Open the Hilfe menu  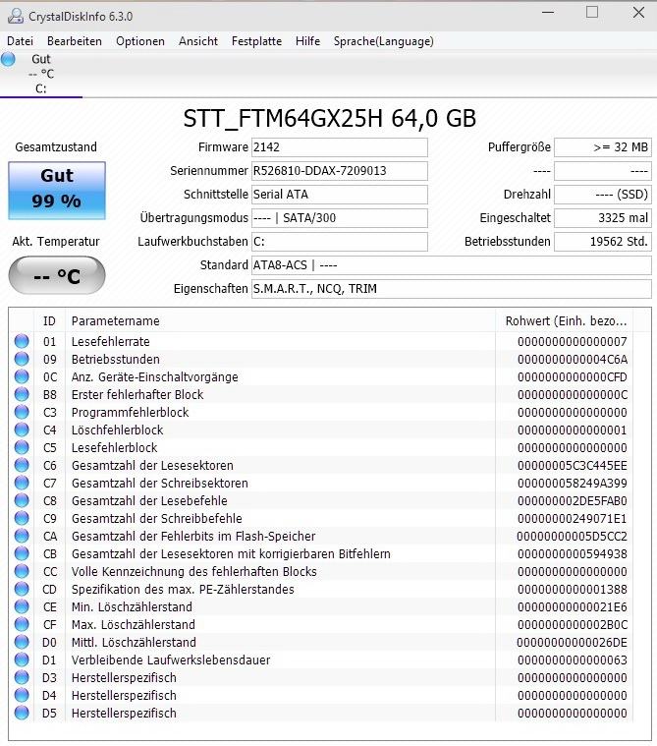click(x=307, y=41)
